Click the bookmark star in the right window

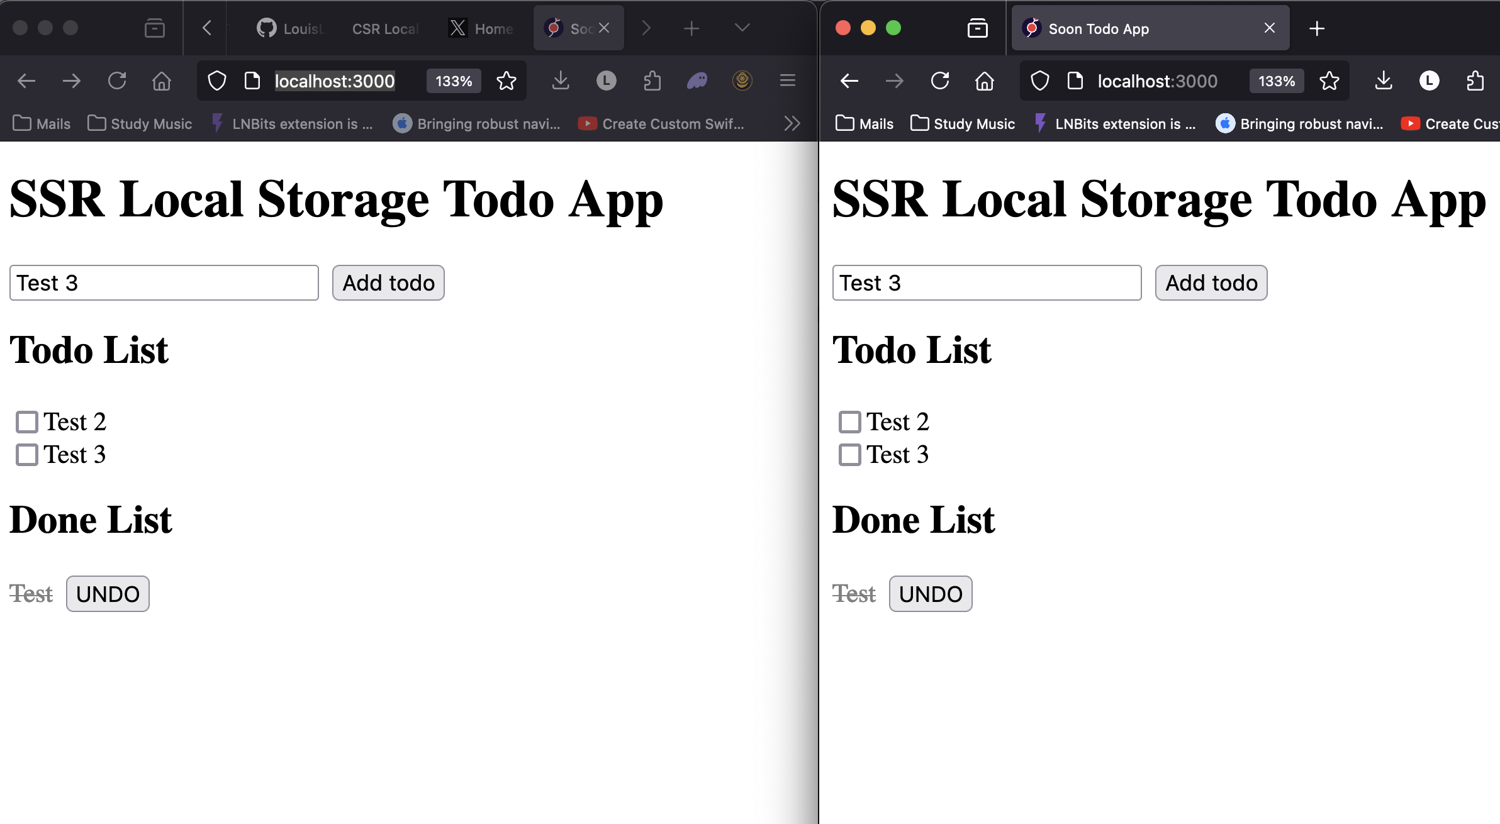point(1329,81)
